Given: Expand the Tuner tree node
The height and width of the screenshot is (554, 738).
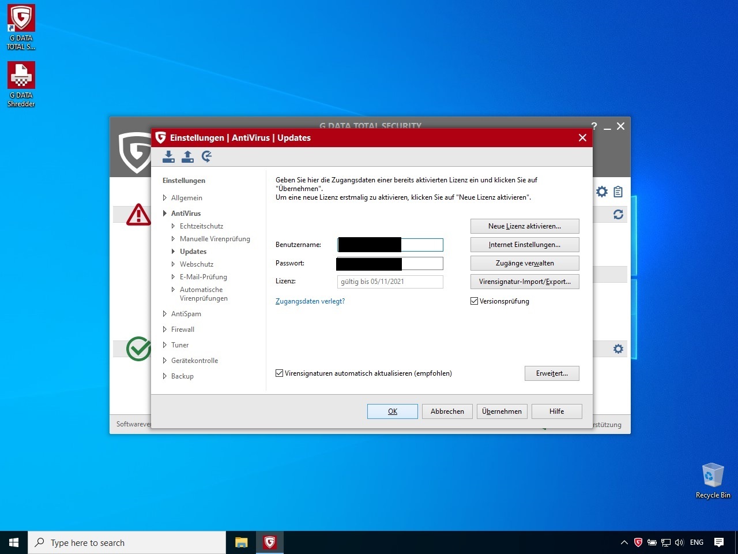Looking at the screenshot, I should coord(165,345).
